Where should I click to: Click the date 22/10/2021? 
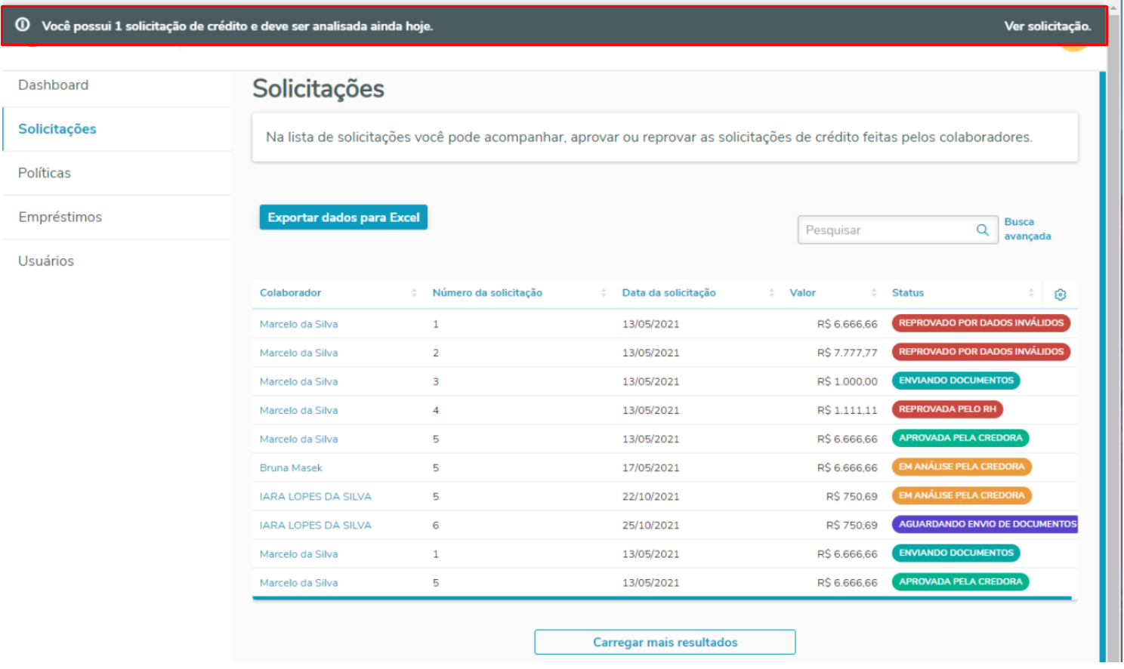click(650, 497)
